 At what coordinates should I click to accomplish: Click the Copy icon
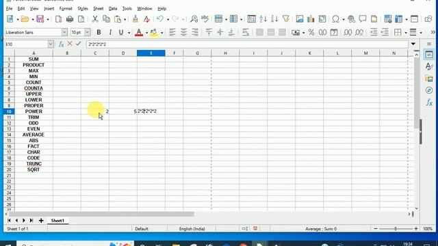pyautogui.click(x=106, y=19)
